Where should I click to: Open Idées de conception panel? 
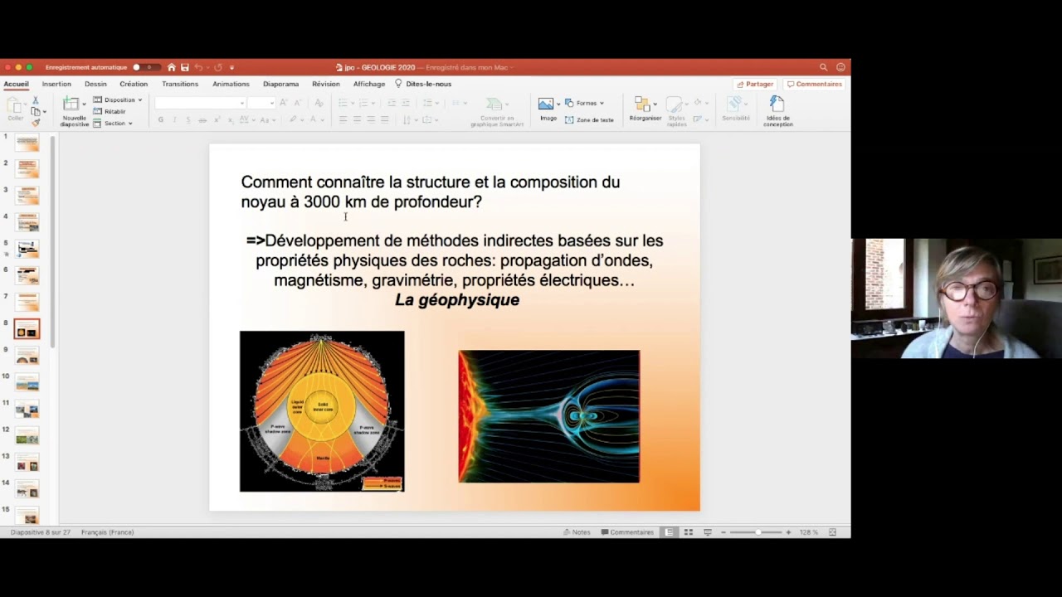[777, 110]
